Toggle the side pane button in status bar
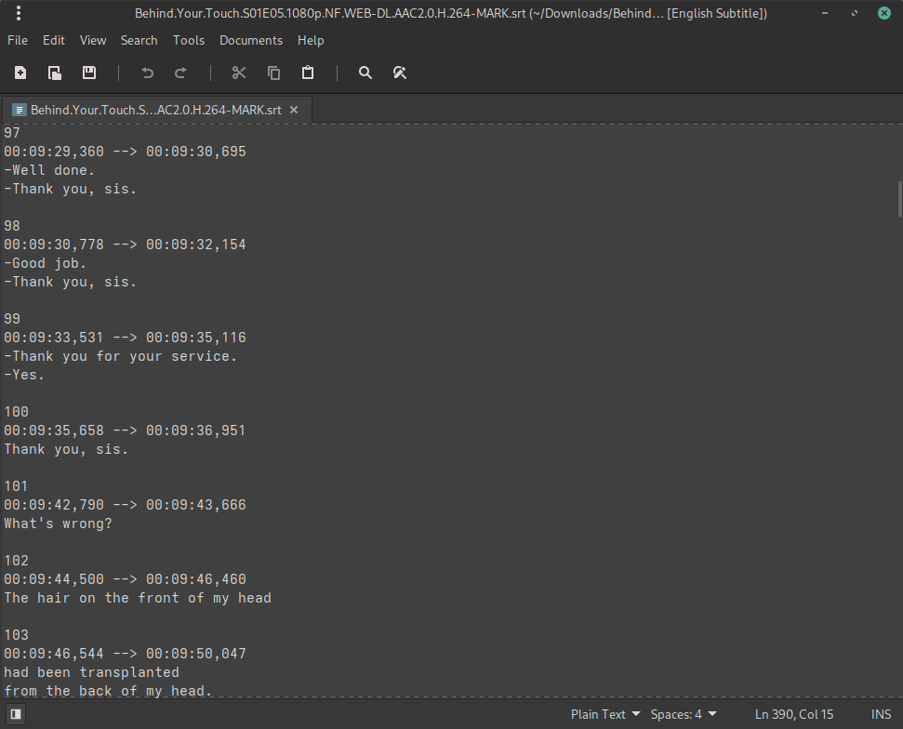 [x=16, y=714]
